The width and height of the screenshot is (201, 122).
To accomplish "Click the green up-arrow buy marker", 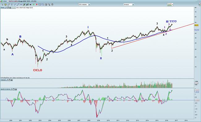I will (34, 5).
